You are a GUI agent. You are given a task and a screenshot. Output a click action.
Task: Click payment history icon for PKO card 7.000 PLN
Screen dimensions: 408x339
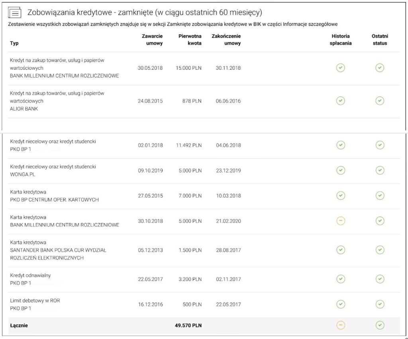(x=340, y=196)
